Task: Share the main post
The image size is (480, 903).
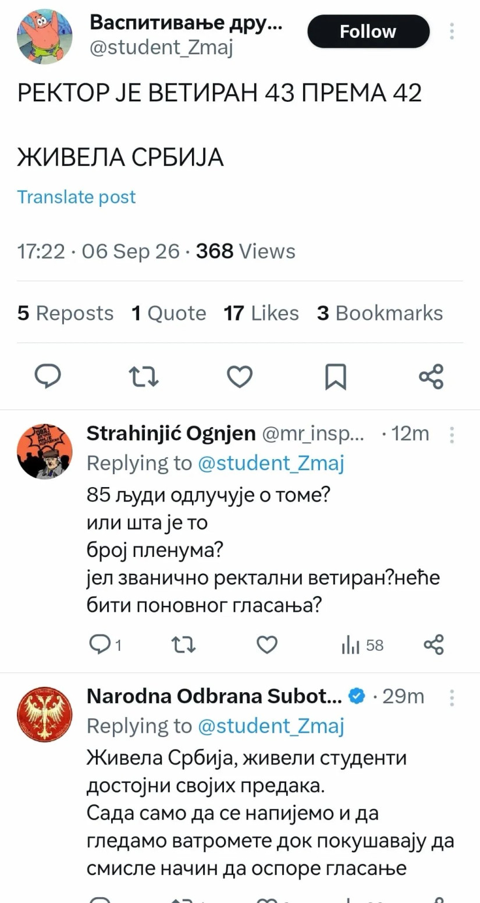Action: point(432,376)
